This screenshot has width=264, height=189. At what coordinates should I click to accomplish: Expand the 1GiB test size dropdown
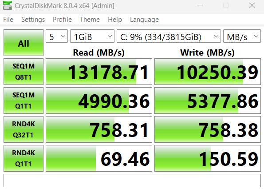92,36
